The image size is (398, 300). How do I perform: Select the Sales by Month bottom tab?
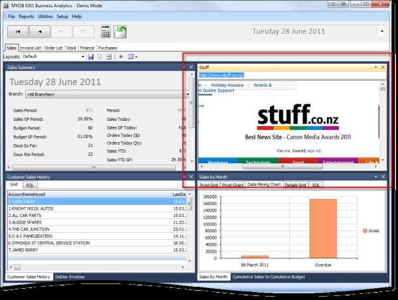click(x=214, y=277)
